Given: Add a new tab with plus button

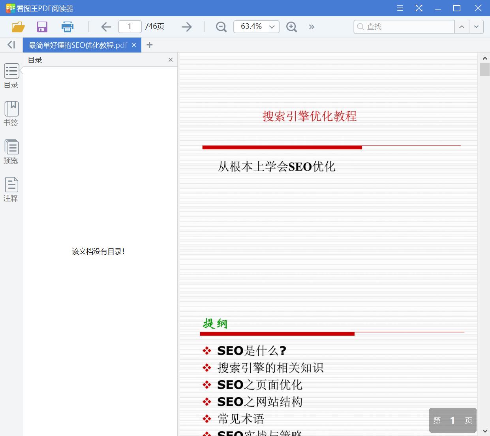Looking at the screenshot, I should [149, 45].
